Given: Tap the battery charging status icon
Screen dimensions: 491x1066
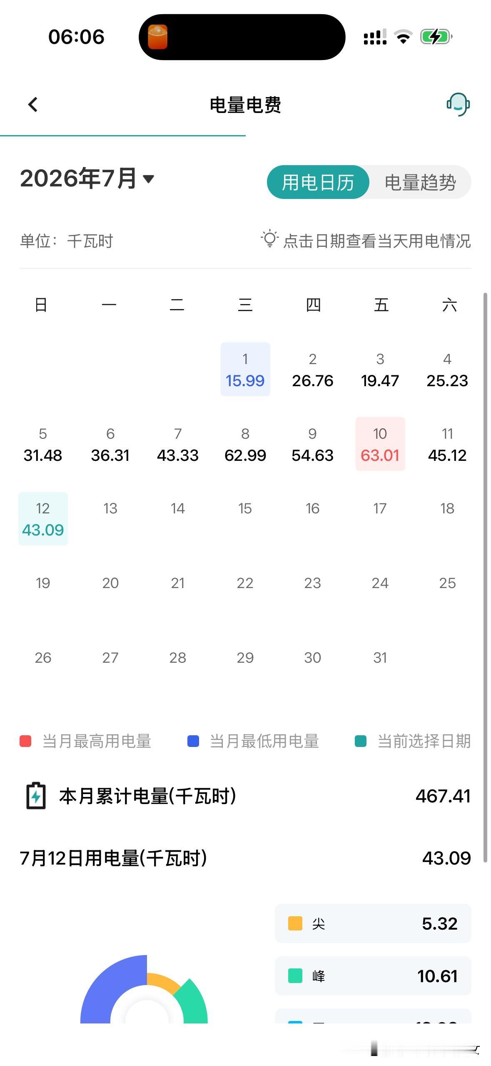Looking at the screenshot, I should (x=436, y=37).
